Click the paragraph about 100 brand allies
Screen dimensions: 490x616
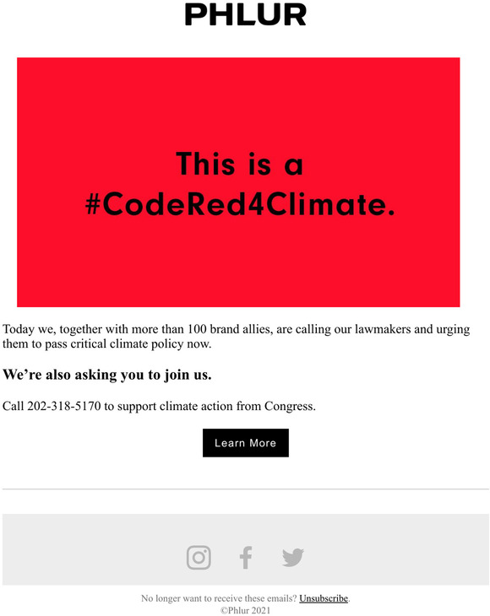point(236,337)
